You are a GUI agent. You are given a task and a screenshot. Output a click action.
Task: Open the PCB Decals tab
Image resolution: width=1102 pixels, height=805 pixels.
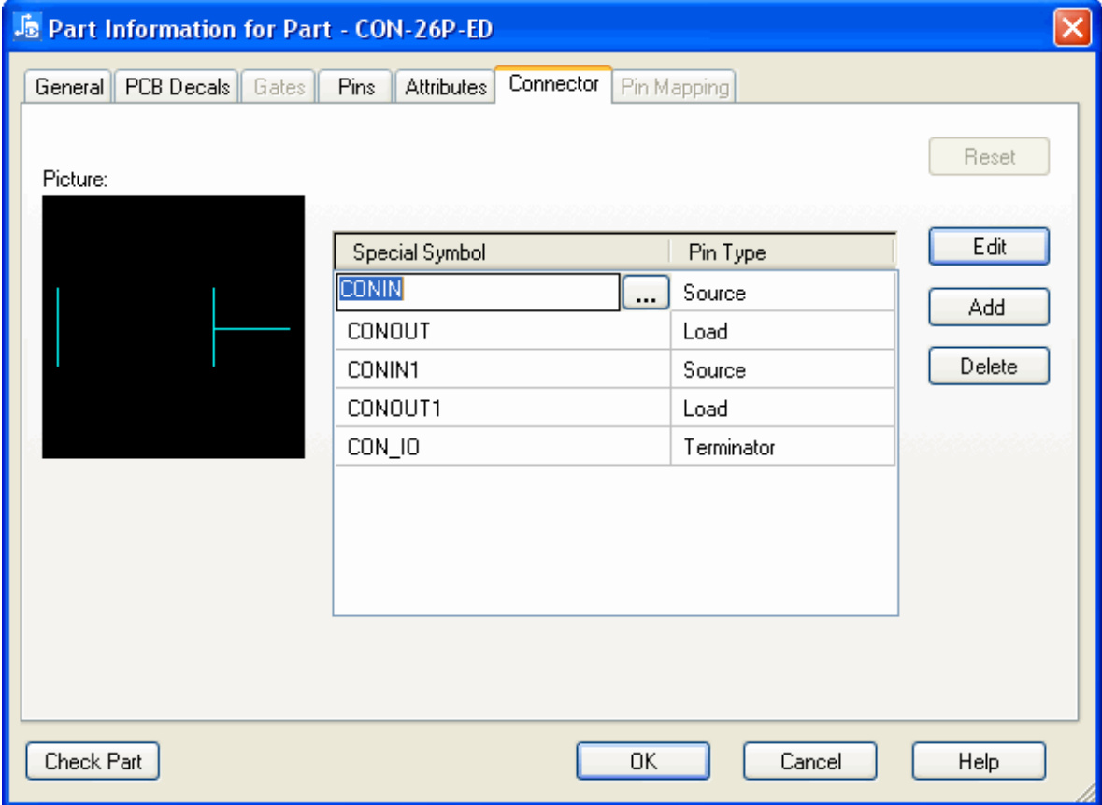pyautogui.click(x=178, y=88)
